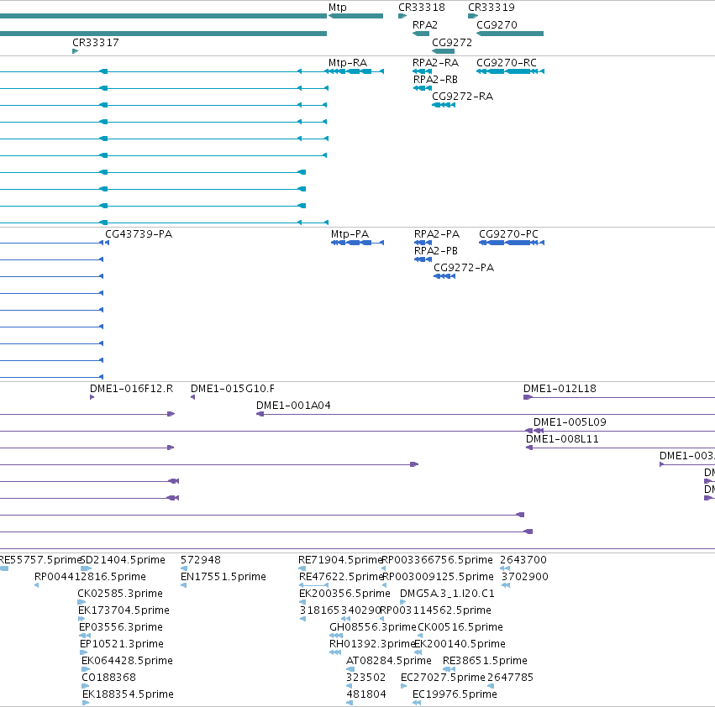Click the 2647785 feature label
Screen dimensions: 715x707
510,678
